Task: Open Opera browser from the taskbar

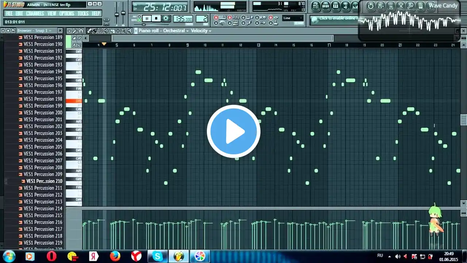Action: pos(51,256)
